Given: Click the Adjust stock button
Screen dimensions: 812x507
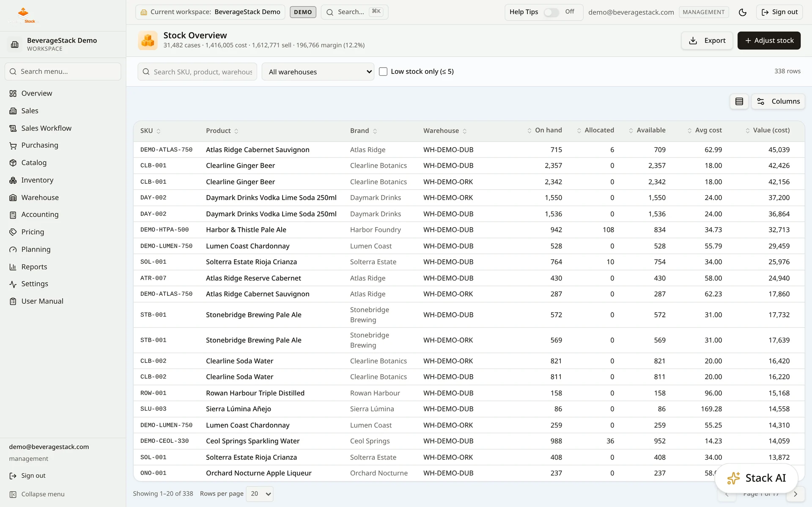Looking at the screenshot, I should (769, 41).
